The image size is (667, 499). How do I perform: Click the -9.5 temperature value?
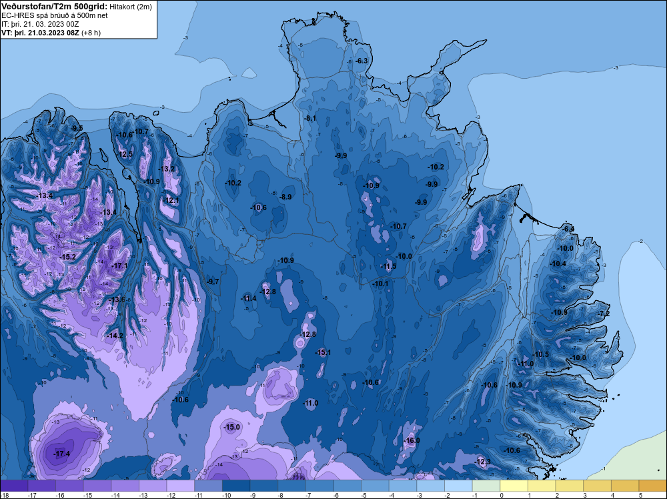pos(77,128)
